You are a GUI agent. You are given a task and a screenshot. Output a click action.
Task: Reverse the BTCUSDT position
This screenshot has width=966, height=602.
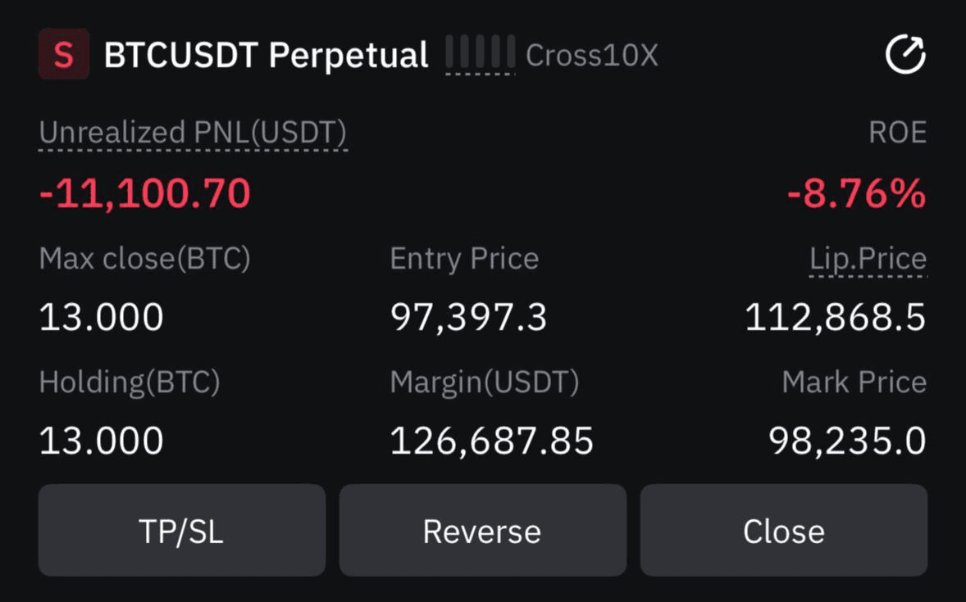point(482,531)
